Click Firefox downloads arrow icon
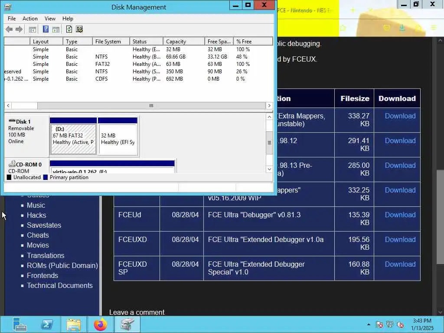Screen dimensions: 444x333 tap(402, 27)
